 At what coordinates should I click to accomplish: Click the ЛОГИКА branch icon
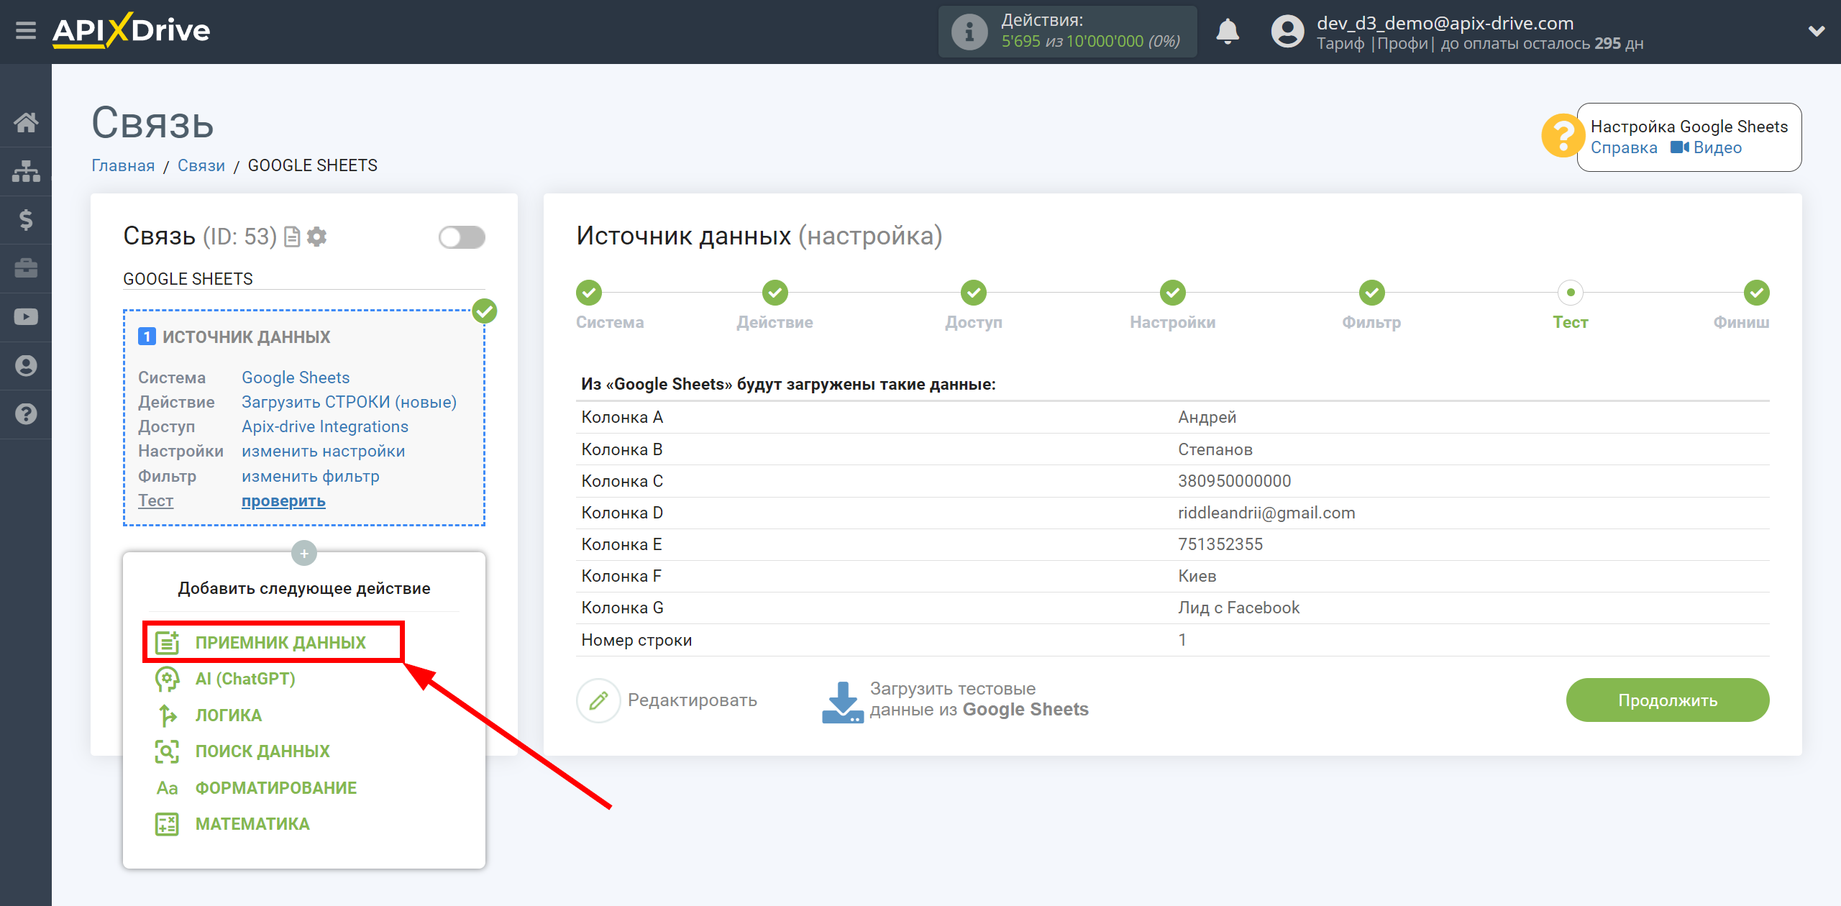[x=167, y=715]
